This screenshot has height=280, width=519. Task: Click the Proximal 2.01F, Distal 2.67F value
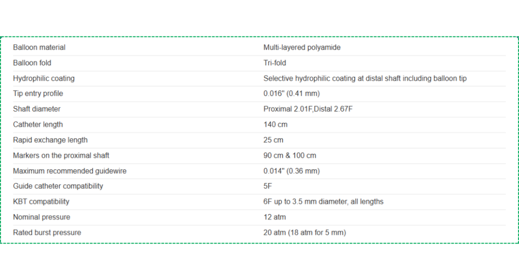(308, 109)
